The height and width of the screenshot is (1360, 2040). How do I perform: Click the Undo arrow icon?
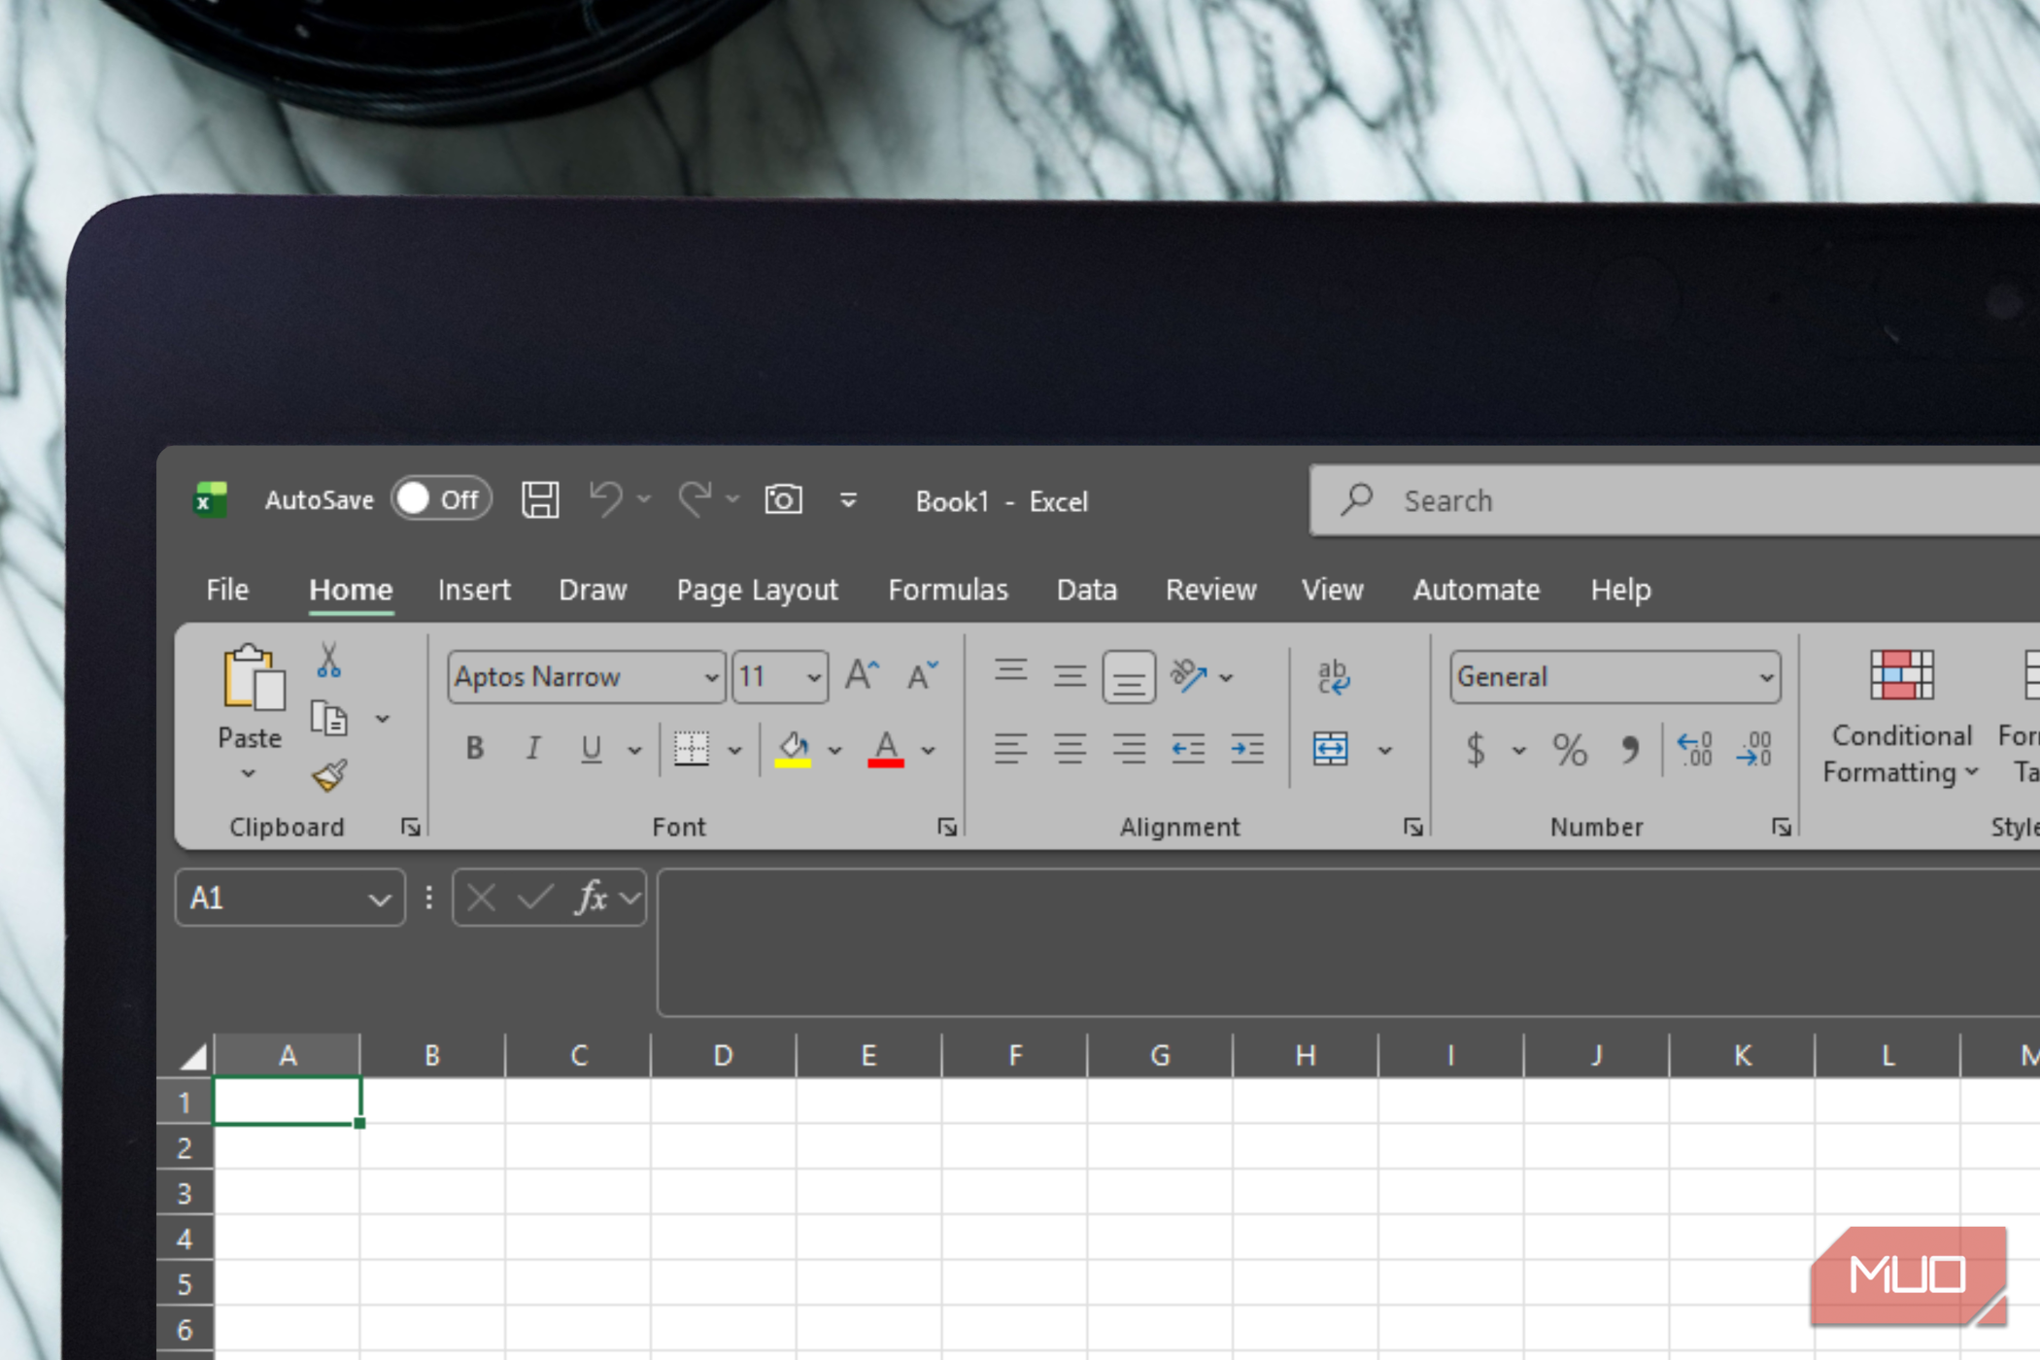click(x=606, y=499)
